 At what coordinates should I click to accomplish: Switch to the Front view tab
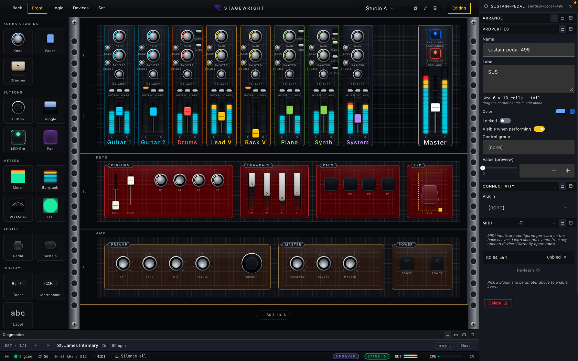[x=37, y=8]
